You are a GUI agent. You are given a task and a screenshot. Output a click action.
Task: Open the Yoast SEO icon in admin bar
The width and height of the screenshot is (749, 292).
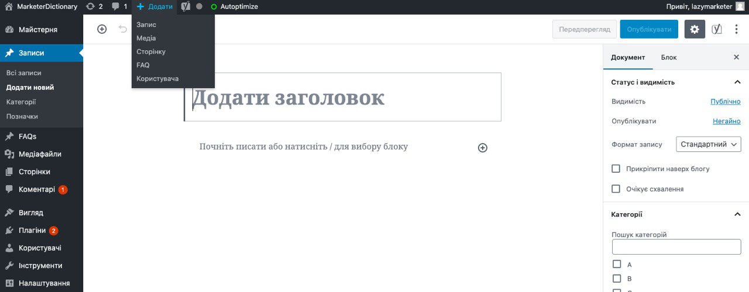click(x=185, y=6)
